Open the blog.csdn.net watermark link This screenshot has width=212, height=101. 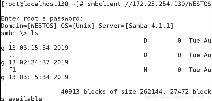point(177,96)
